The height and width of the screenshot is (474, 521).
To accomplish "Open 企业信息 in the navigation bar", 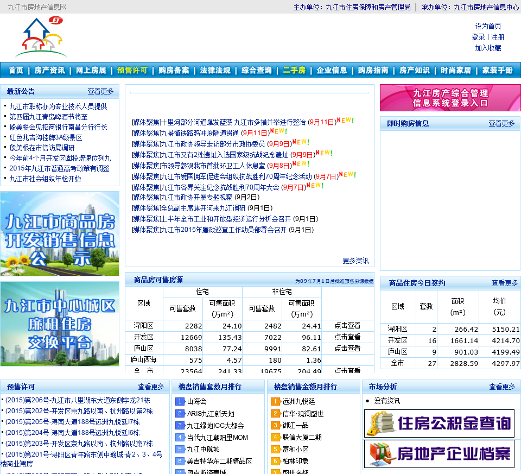I will click(x=332, y=70).
